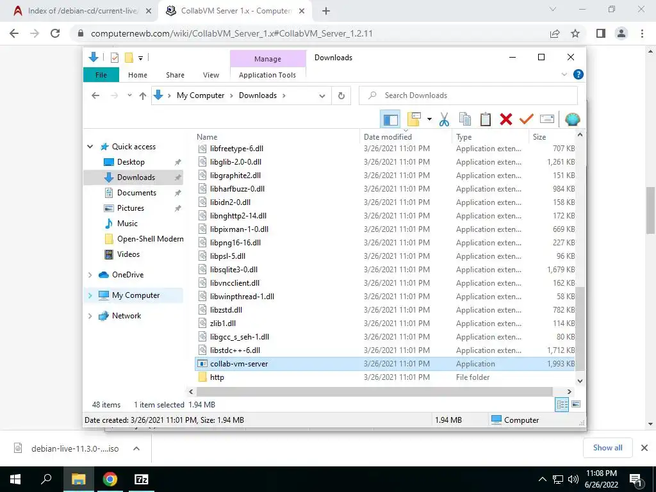The image size is (656, 492).
Task: Open the Application Tools ribbon tab
Action: point(267,75)
